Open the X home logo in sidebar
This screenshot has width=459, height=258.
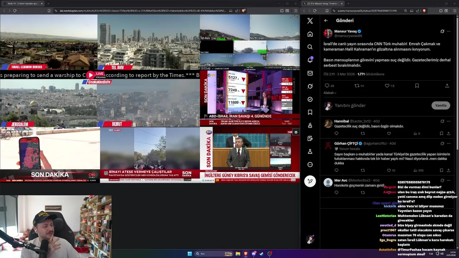point(310,21)
